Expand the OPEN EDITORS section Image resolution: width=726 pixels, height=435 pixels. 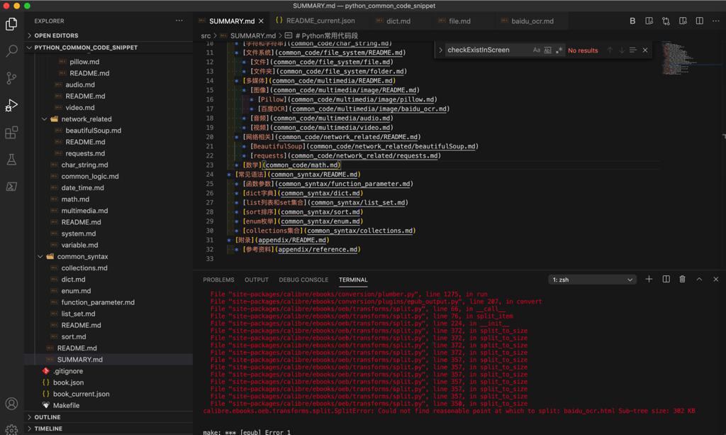point(56,35)
